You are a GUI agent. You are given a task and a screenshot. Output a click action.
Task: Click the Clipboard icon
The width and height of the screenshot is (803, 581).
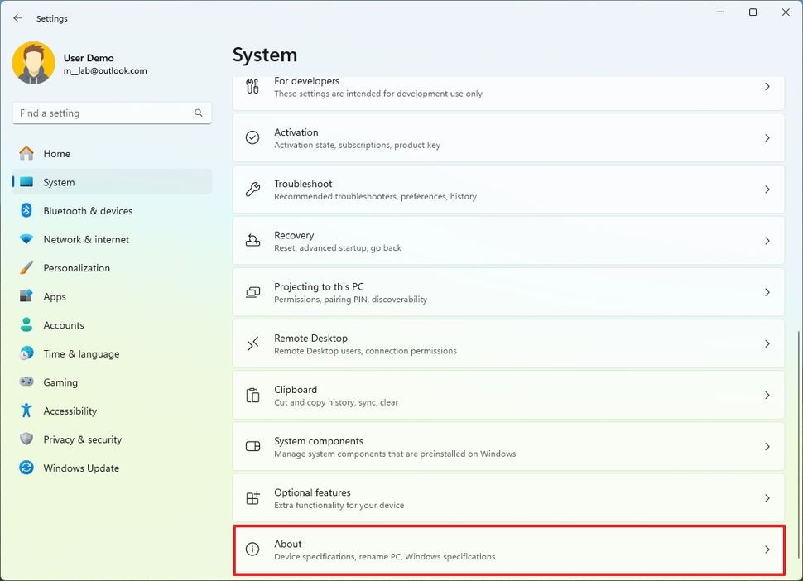tap(252, 396)
